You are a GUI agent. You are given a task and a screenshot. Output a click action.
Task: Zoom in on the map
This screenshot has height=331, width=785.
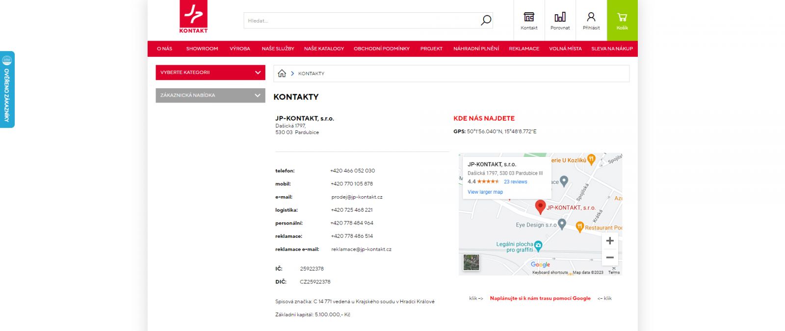click(x=610, y=241)
